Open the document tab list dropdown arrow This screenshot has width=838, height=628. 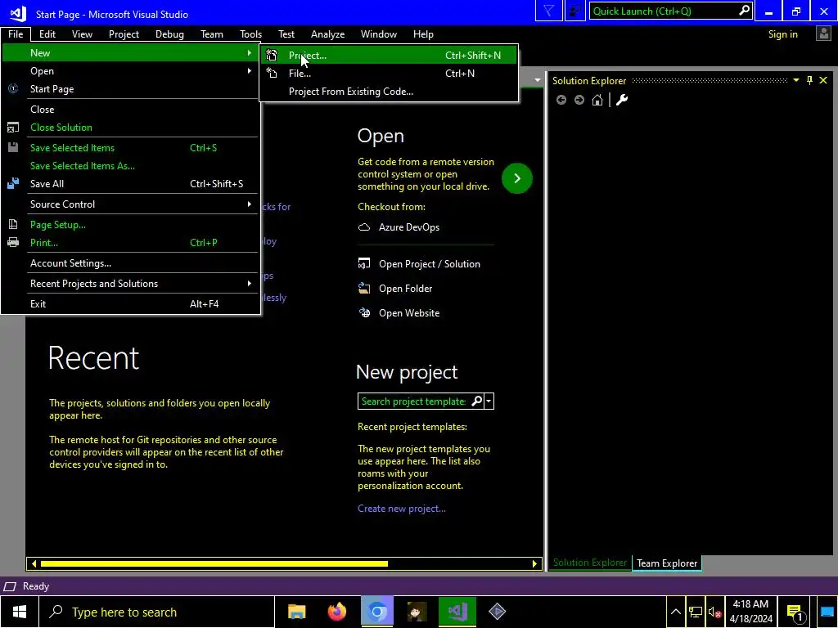pos(537,81)
